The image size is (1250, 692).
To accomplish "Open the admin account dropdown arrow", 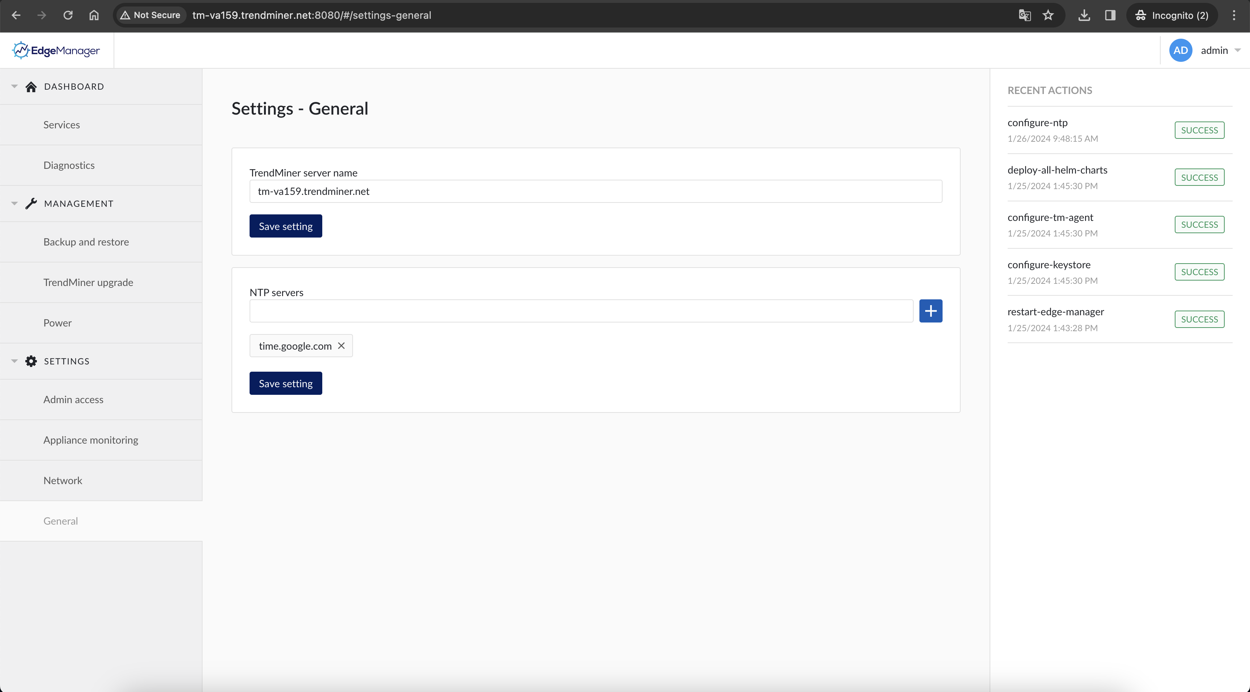I will click(1238, 50).
